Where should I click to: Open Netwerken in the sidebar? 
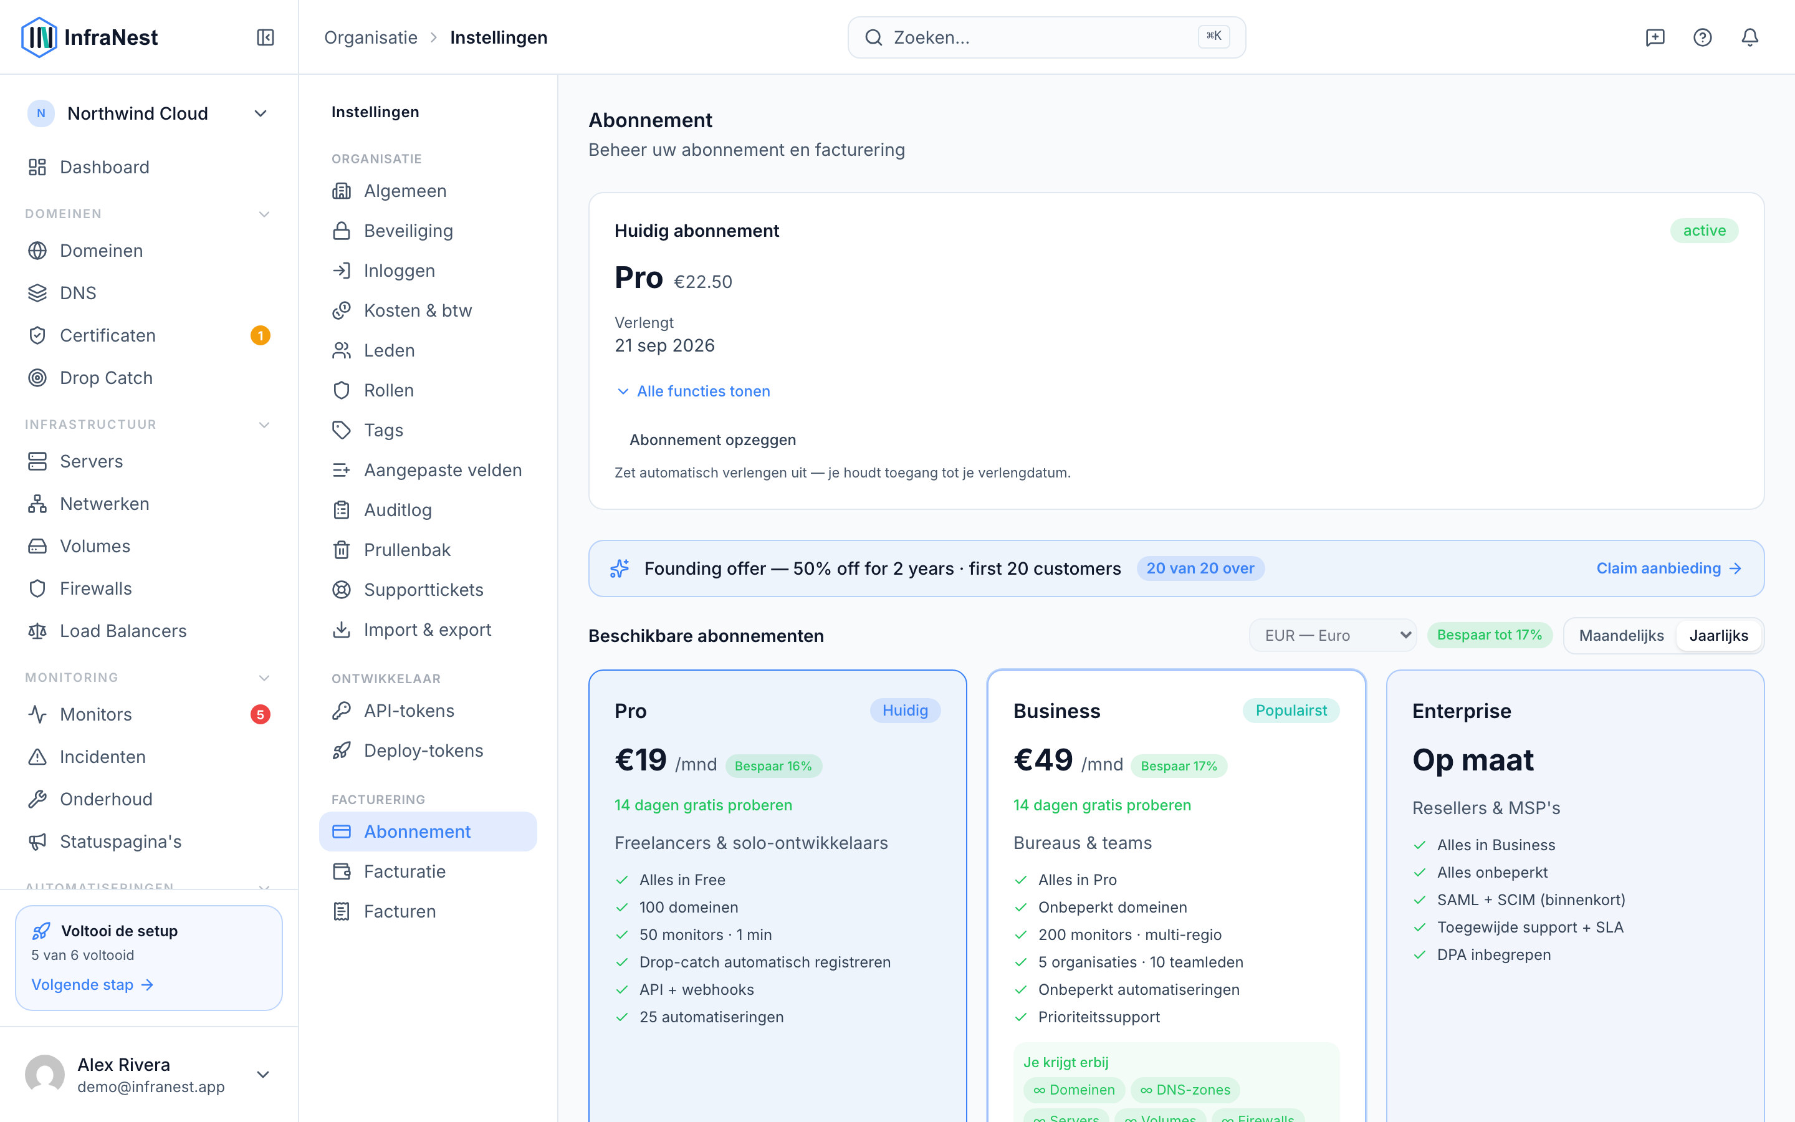148,504
